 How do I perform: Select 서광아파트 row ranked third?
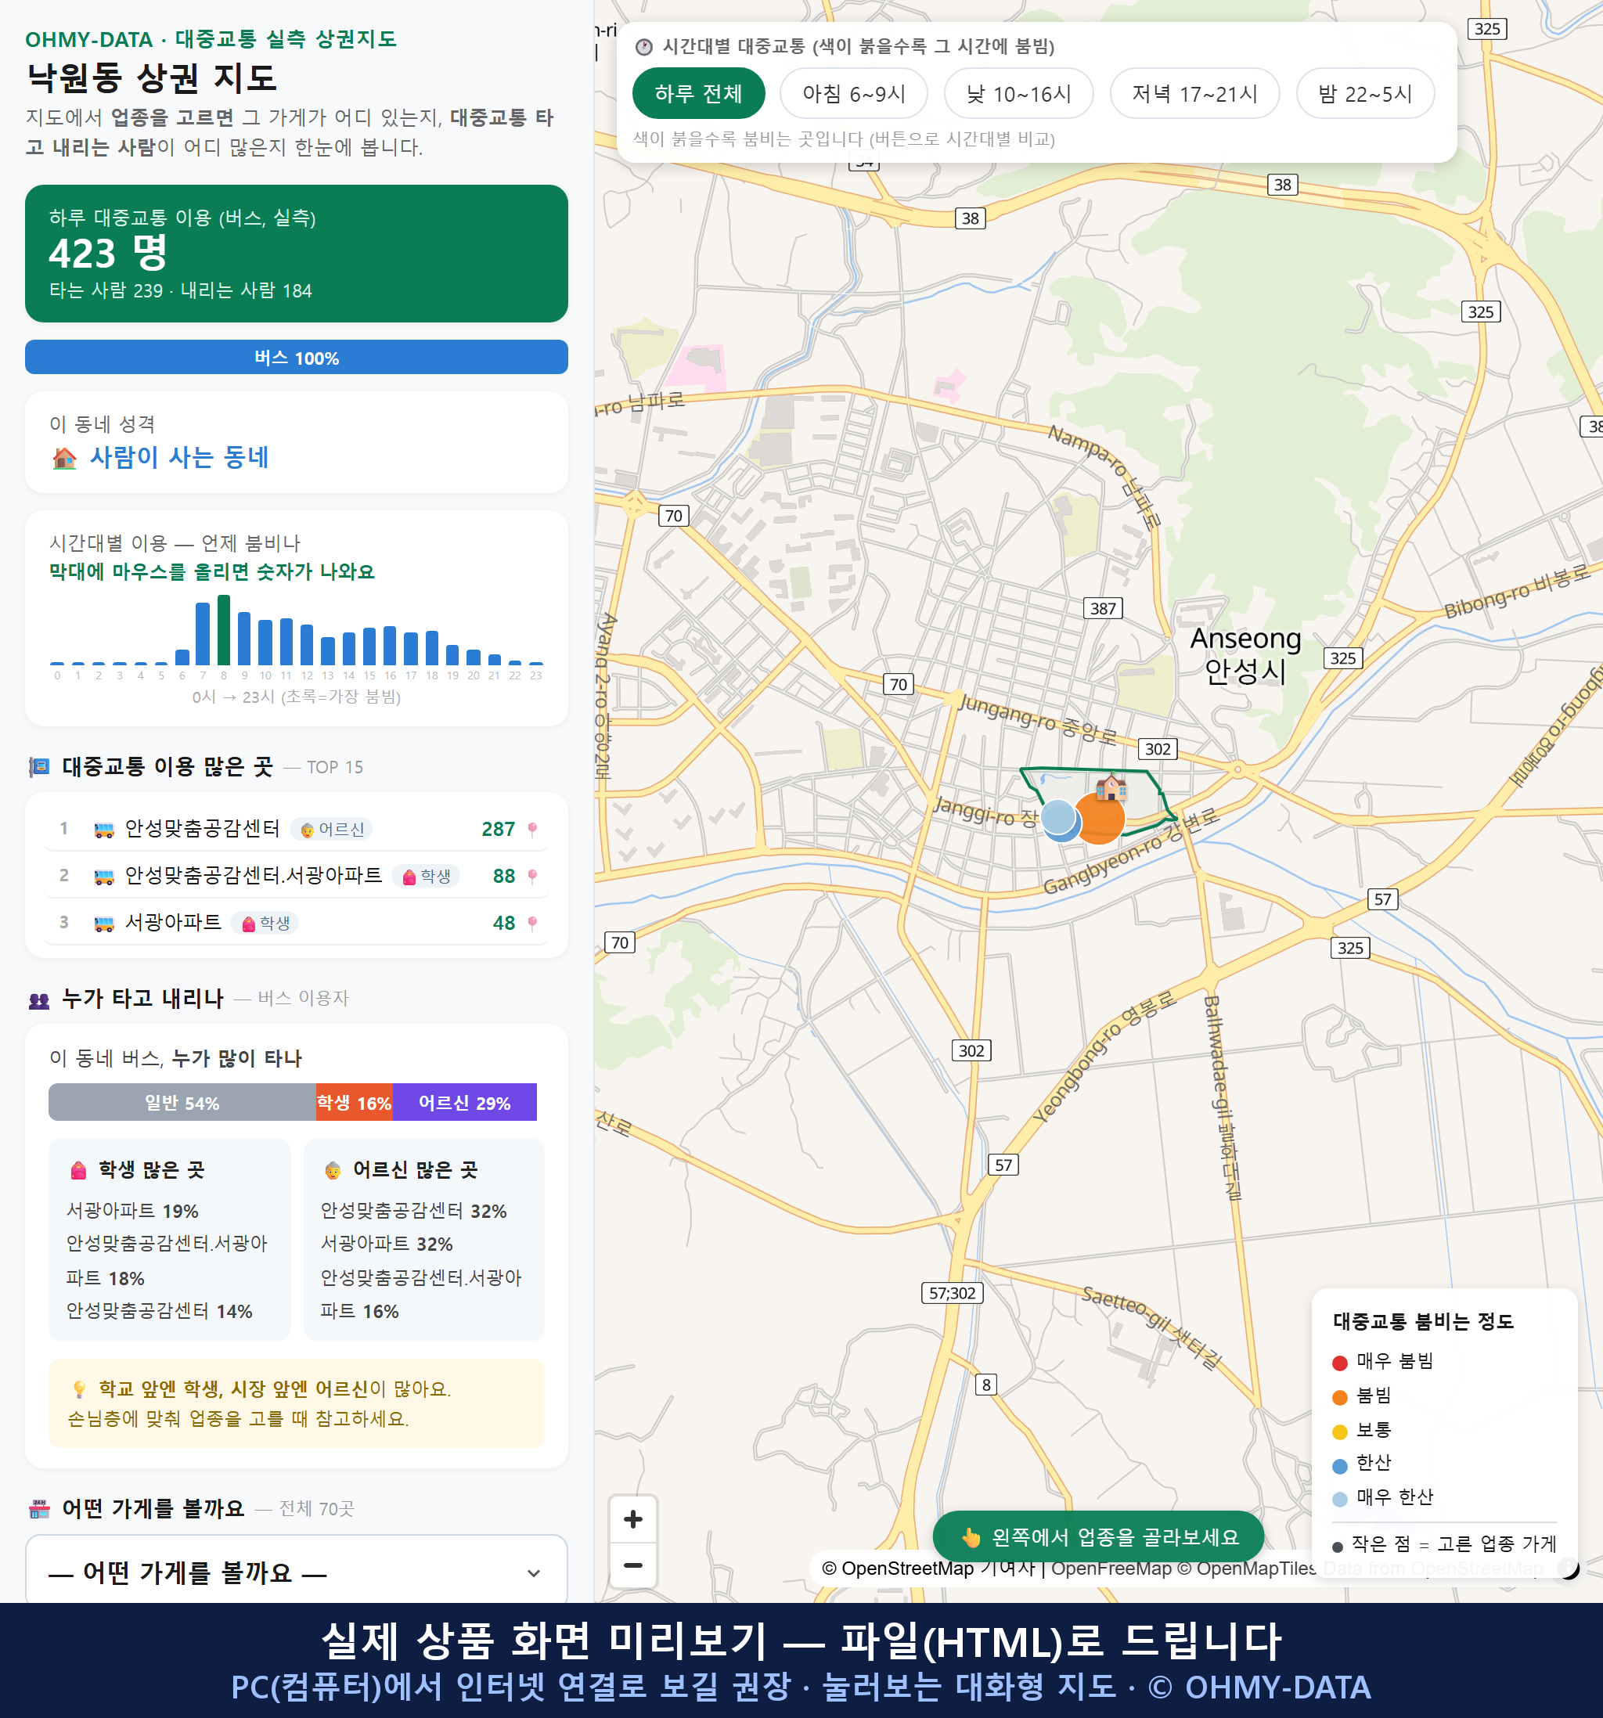tap(297, 922)
